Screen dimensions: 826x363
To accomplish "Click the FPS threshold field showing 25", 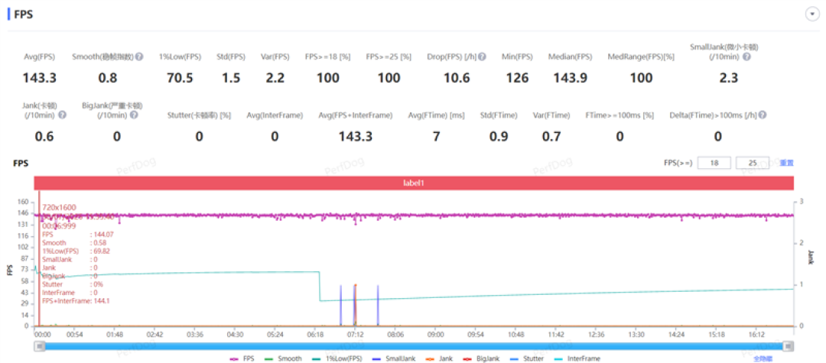I will tap(753, 163).
